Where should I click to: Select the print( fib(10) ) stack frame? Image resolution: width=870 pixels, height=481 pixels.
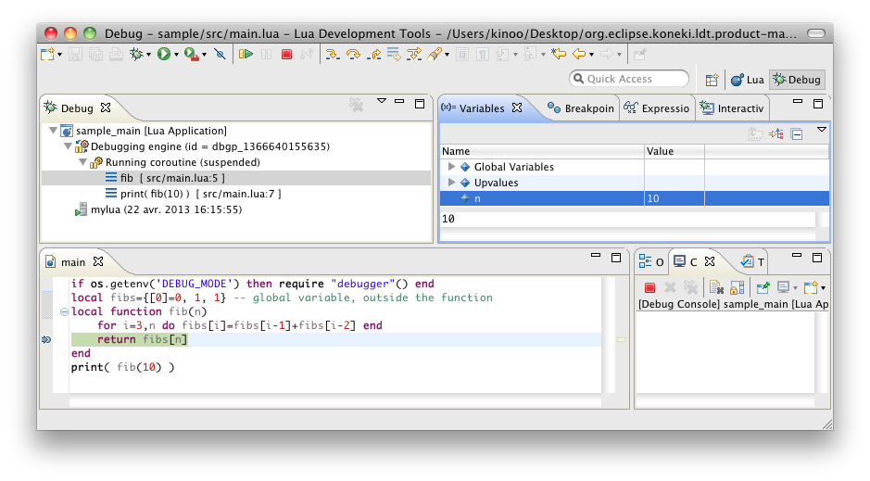click(201, 194)
